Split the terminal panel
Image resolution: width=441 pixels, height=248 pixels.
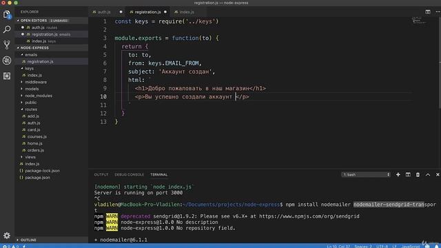tap(408, 174)
